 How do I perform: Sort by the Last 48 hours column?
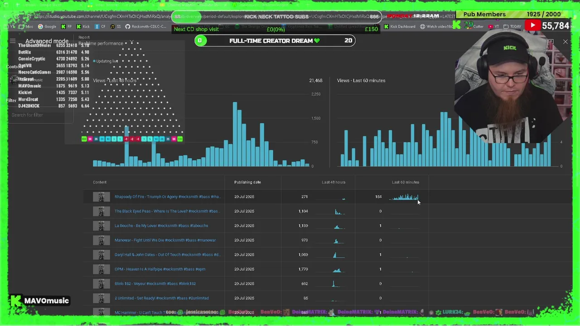click(x=333, y=182)
